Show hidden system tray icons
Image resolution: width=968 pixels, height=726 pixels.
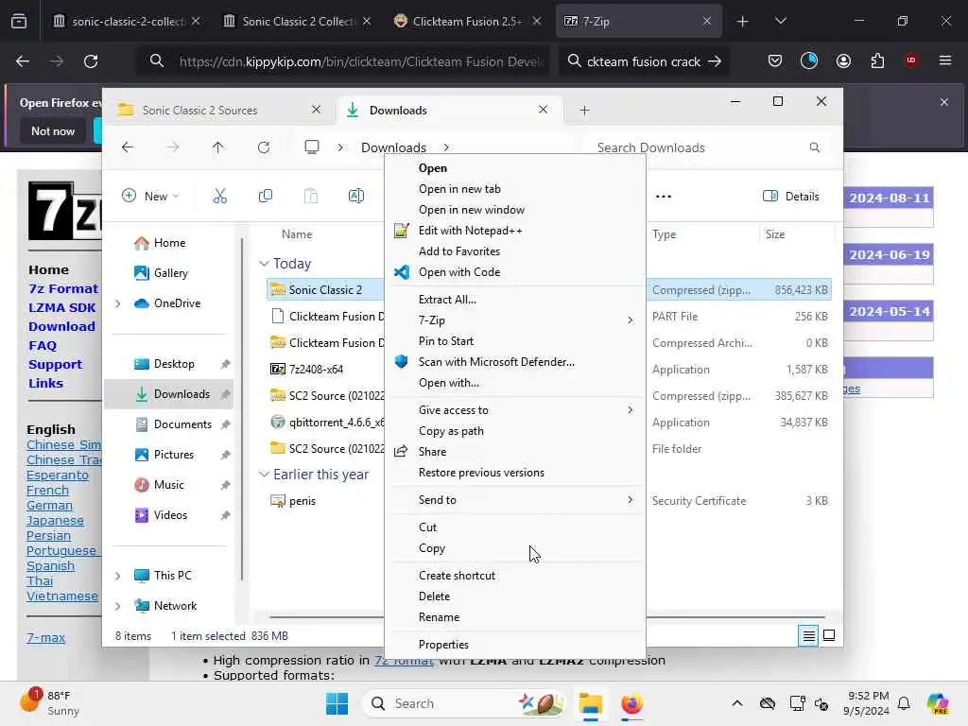pos(737,703)
